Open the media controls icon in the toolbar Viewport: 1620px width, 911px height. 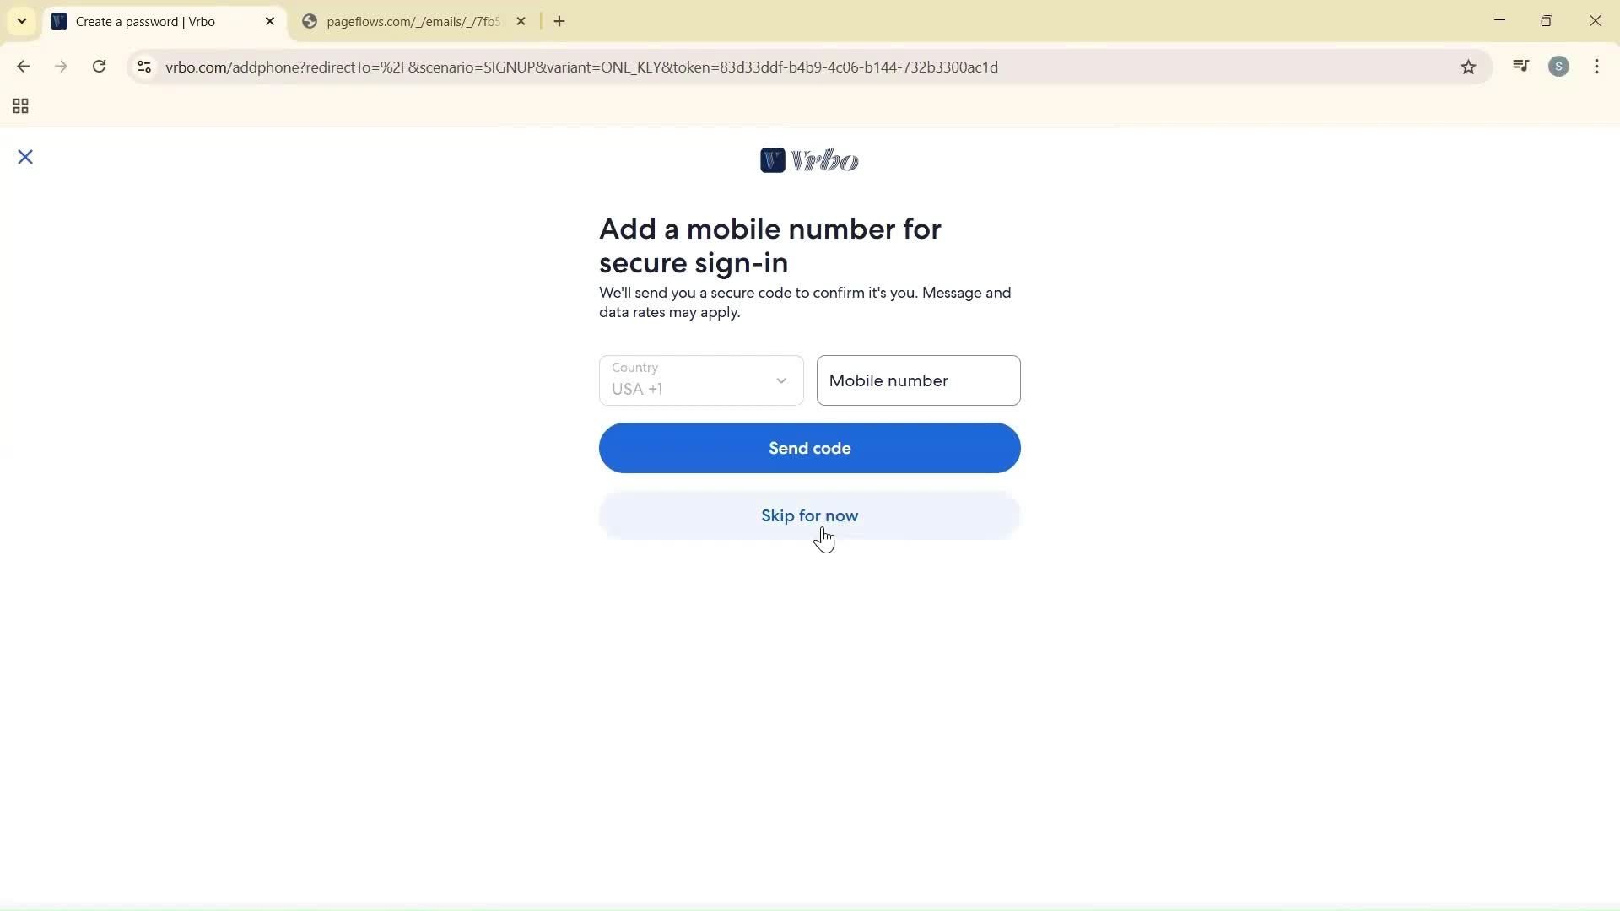coord(1521,66)
